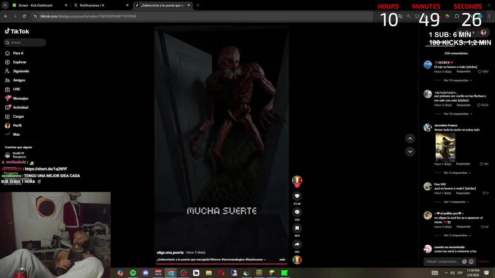Open Opera browser from the taskbar
Screen dimensions: 495x278
pos(222,273)
